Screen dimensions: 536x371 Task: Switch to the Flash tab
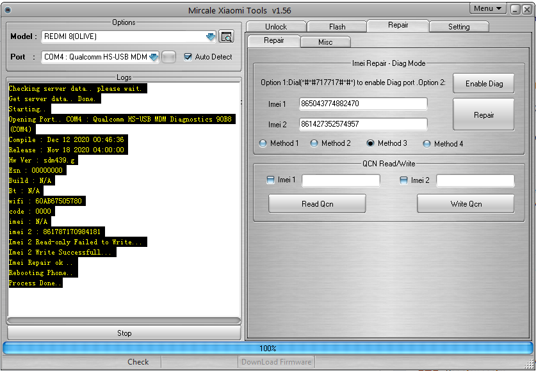coord(337,27)
